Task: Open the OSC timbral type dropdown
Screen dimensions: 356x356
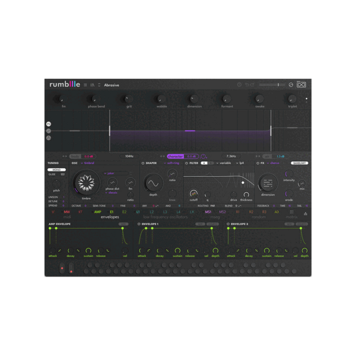Action: (88, 163)
